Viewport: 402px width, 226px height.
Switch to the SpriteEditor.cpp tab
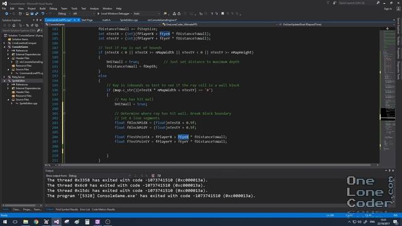click(129, 20)
